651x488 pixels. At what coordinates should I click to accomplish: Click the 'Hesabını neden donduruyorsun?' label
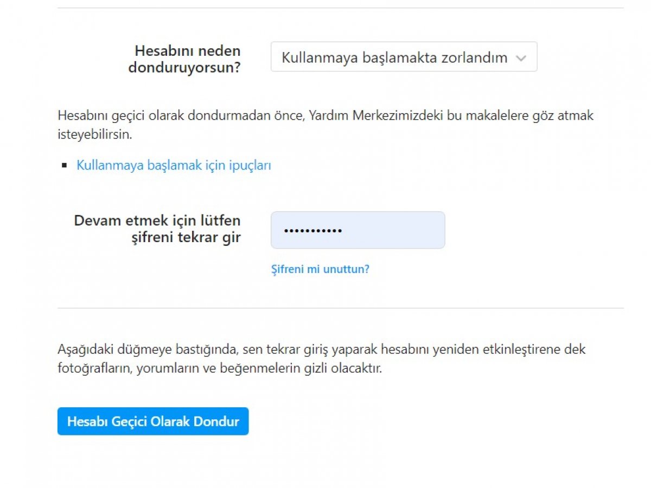184,60
